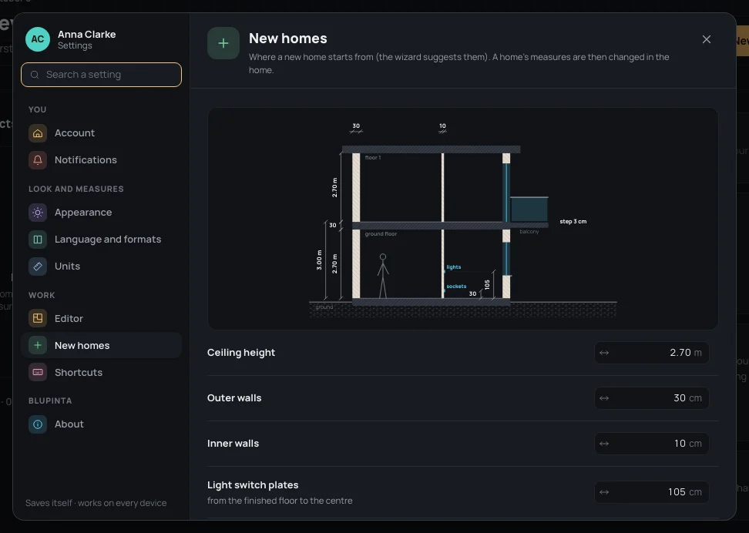Open Notifications via the bell icon

tap(38, 160)
